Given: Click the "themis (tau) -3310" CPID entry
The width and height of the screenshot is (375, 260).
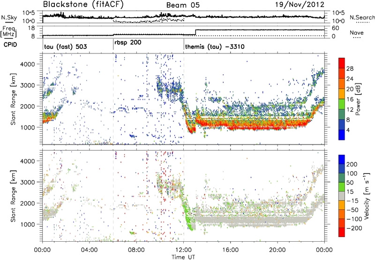Looking at the screenshot, I should [x=215, y=46].
